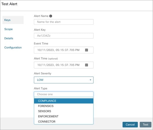This screenshot has width=153, height=130.
Task: Go to the Configuration tab
Action: coord(13,47)
